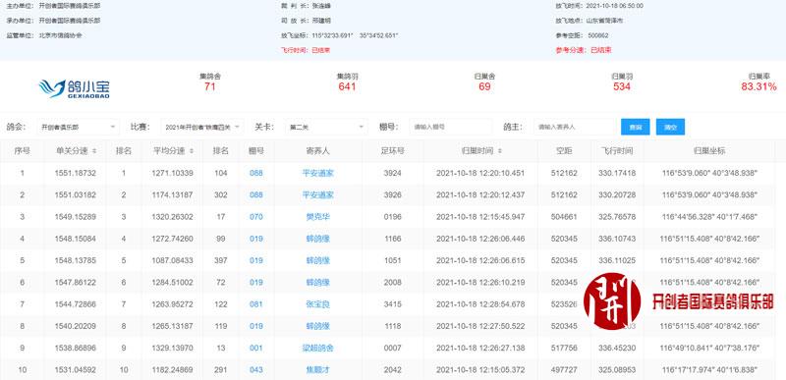Open the 关卡 stage dropdown showing 第二关

coord(326,128)
